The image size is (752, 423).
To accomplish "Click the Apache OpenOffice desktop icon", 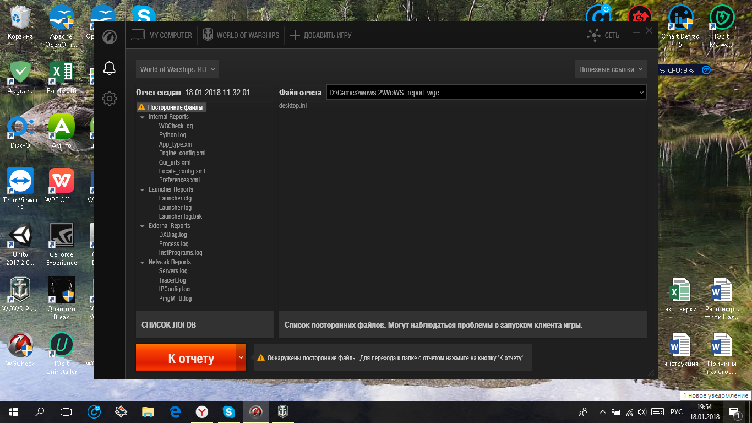I will (62, 26).
